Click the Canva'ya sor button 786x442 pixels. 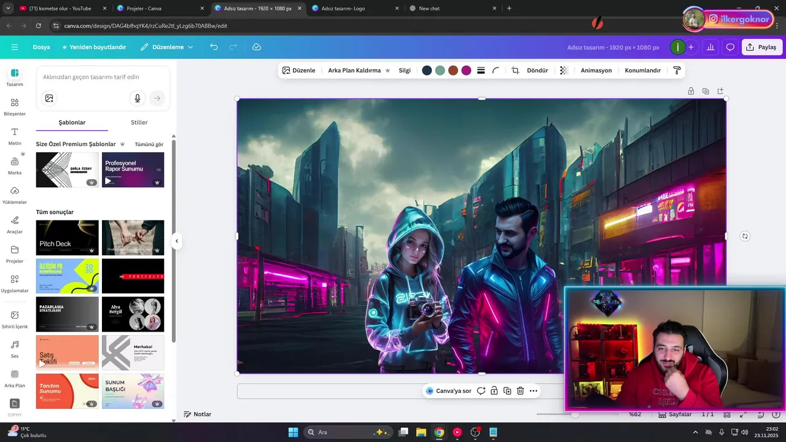coord(449,391)
